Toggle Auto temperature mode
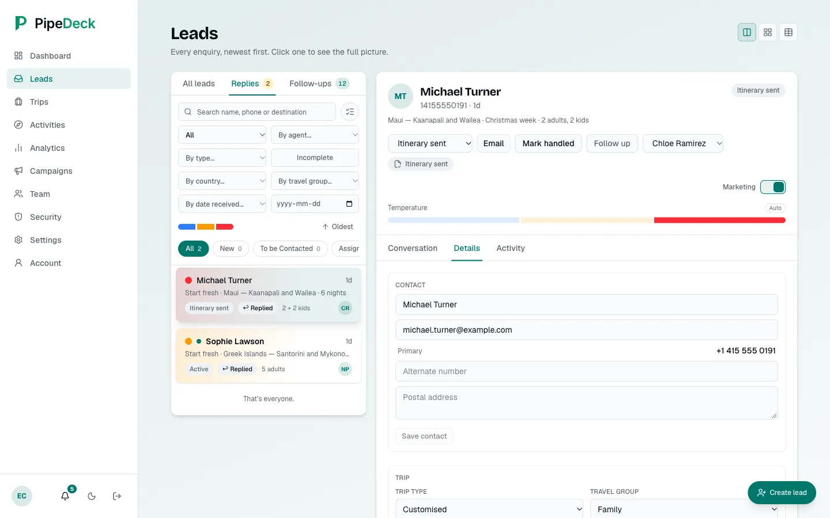This screenshot has height=518, width=830. [x=775, y=208]
